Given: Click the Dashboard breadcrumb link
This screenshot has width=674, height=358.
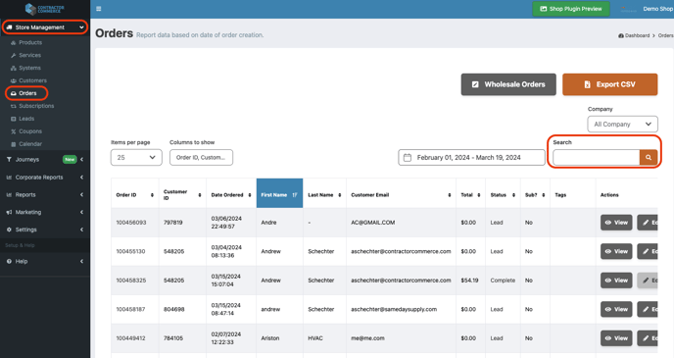Looking at the screenshot, I should [634, 35].
